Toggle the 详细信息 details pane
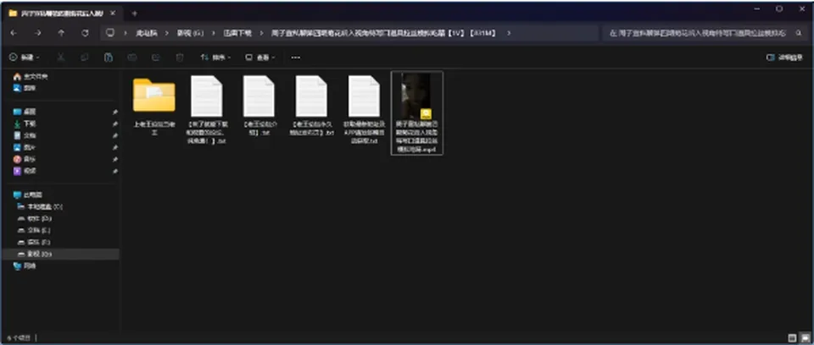Viewport: 814px width, 345px height. [784, 57]
